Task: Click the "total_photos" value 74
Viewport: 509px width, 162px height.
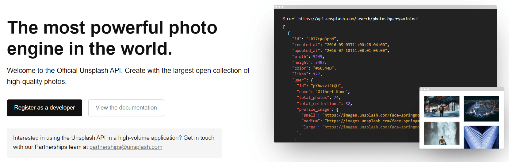Action: click(x=336, y=98)
